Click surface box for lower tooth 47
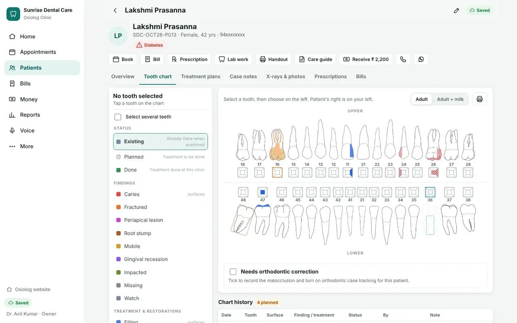Viewport: 517px width, 323px height. 263,192
